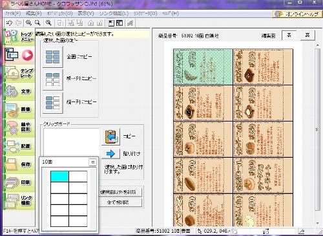Open the menu ending with (D)
The image size is (323, 236).
point(145,14)
